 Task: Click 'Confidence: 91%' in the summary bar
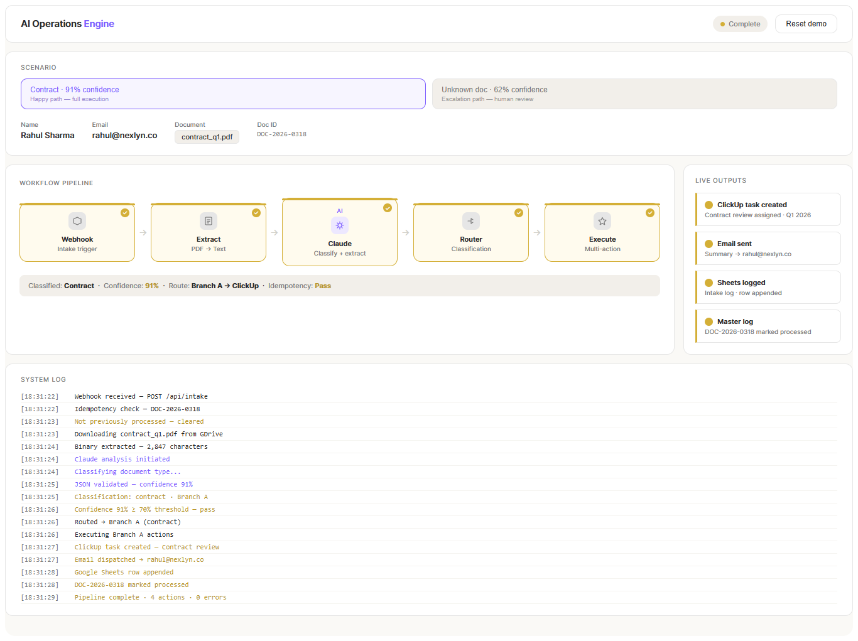(131, 286)
